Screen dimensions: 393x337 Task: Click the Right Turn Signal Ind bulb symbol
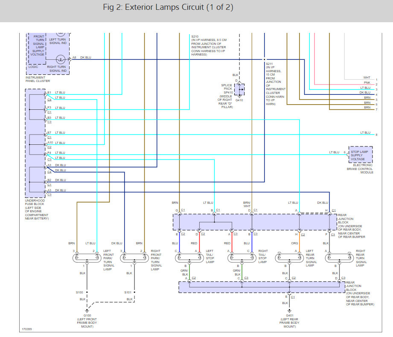[x=61, y=59]
